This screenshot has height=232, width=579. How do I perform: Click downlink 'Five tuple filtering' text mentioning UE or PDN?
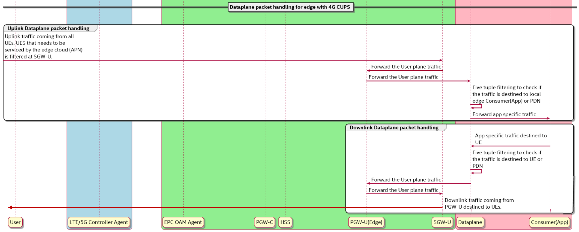pyautogui.click(x=507, y=159)
